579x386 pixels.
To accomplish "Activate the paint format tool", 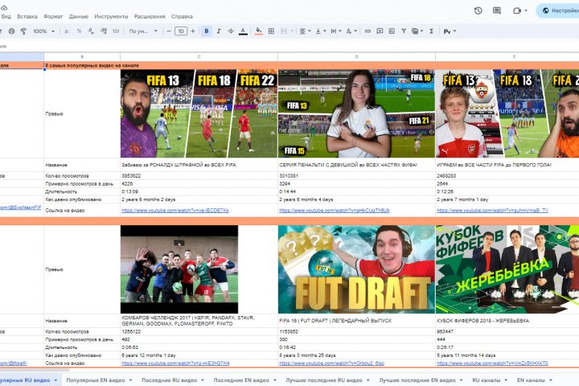I will [23, 31].
